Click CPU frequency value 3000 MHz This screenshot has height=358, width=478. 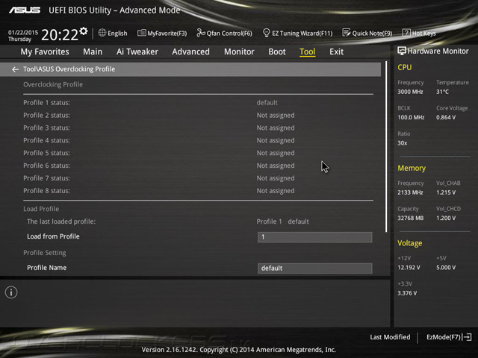(x=410, y=92)
